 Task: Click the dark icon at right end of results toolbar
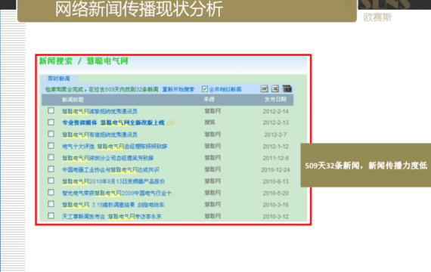287,88
